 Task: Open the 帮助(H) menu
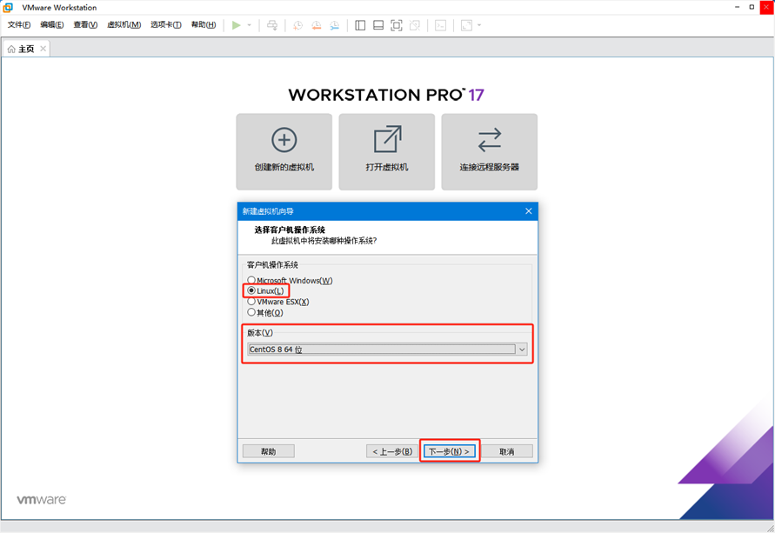tap(204, 24)
